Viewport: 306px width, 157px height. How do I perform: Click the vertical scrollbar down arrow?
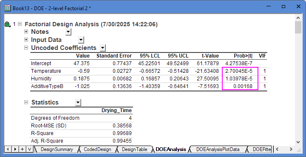pyautogui.click(x=298, y=142)
